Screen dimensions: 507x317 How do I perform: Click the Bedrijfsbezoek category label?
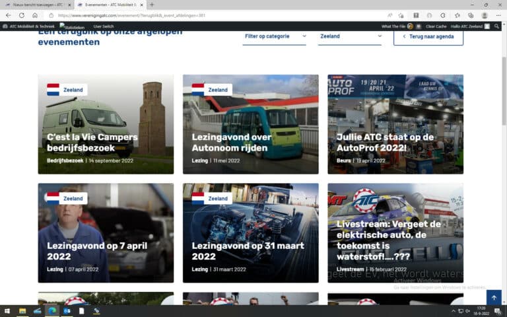[x=65, y=160]
